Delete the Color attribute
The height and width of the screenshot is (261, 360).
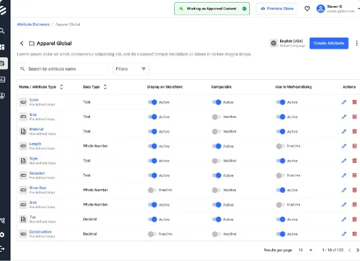355,102
